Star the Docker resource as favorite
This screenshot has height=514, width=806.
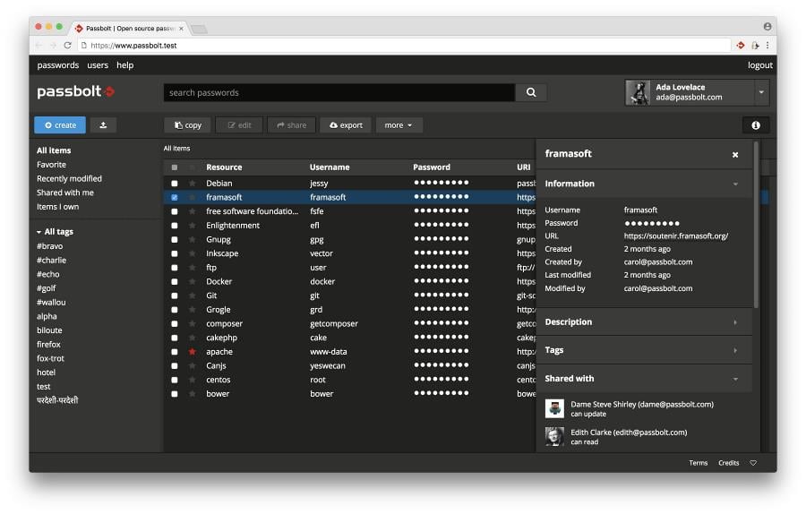point(193,281)
